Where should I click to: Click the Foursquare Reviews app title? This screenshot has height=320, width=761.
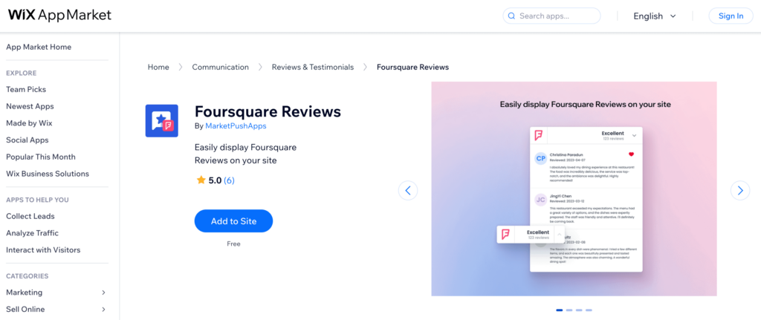[268, 111]
